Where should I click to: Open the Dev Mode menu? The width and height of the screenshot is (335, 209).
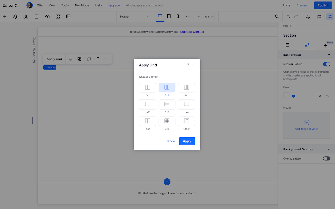coord(82,5)
